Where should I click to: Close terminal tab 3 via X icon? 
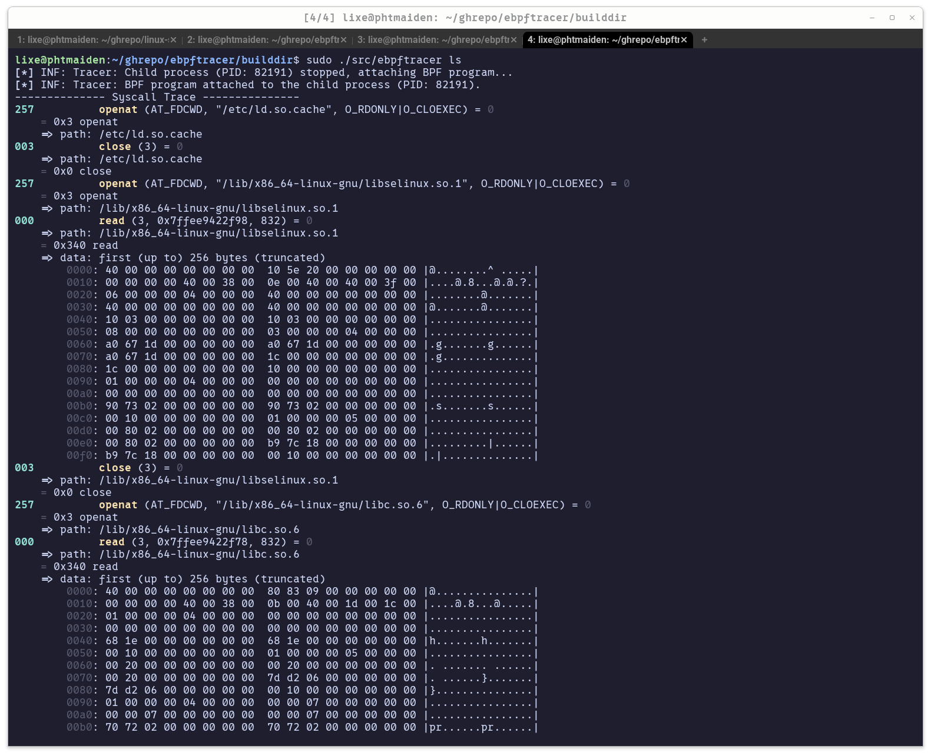click(513, 40)
